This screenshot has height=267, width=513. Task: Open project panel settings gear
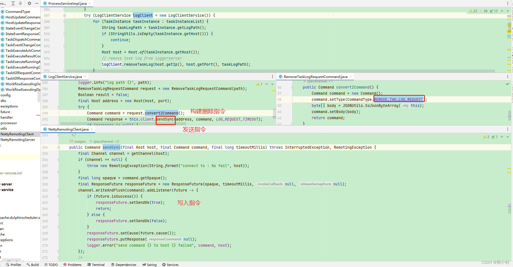(29, 3)
